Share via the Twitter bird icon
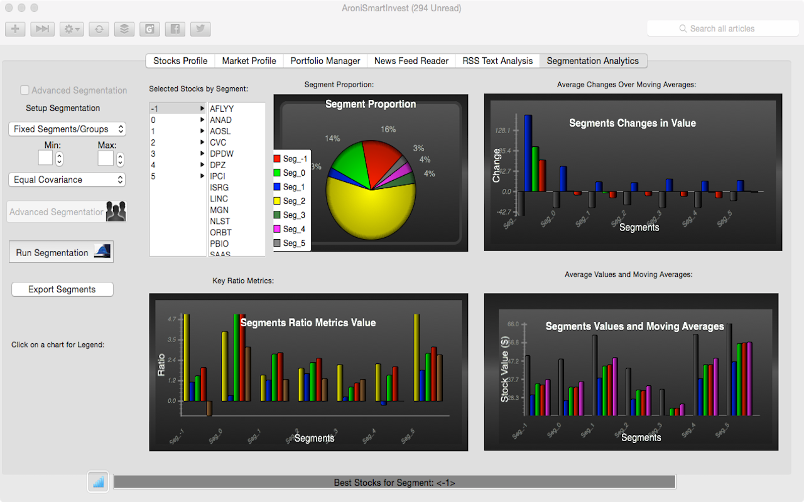 200,29
